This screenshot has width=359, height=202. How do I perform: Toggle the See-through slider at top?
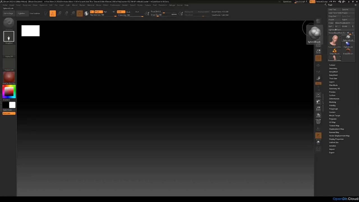point(301,1)
